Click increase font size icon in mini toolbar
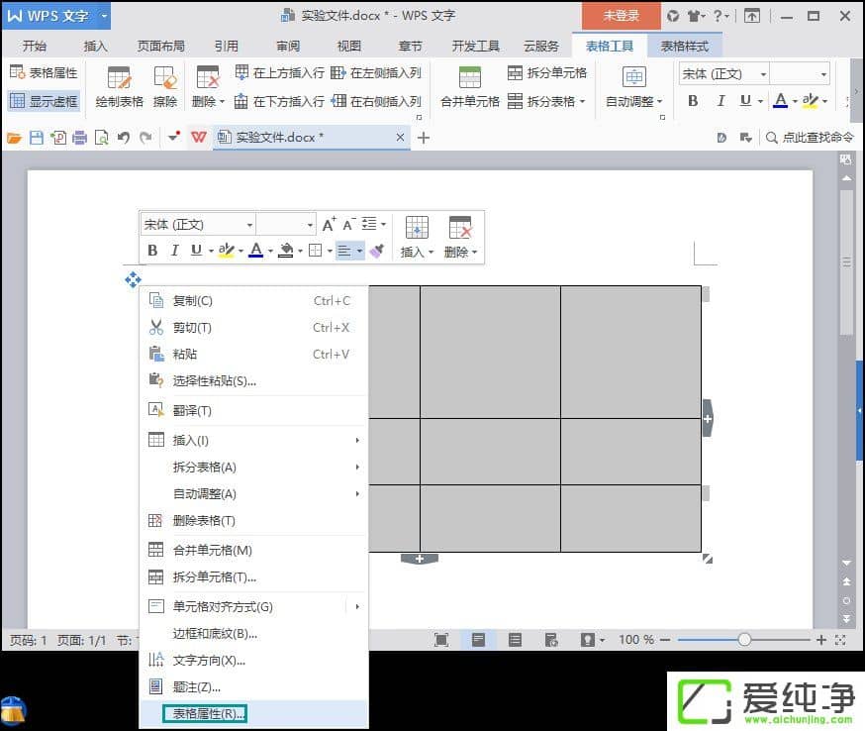Viewport: 865px width, 731px height. [330, 225]
